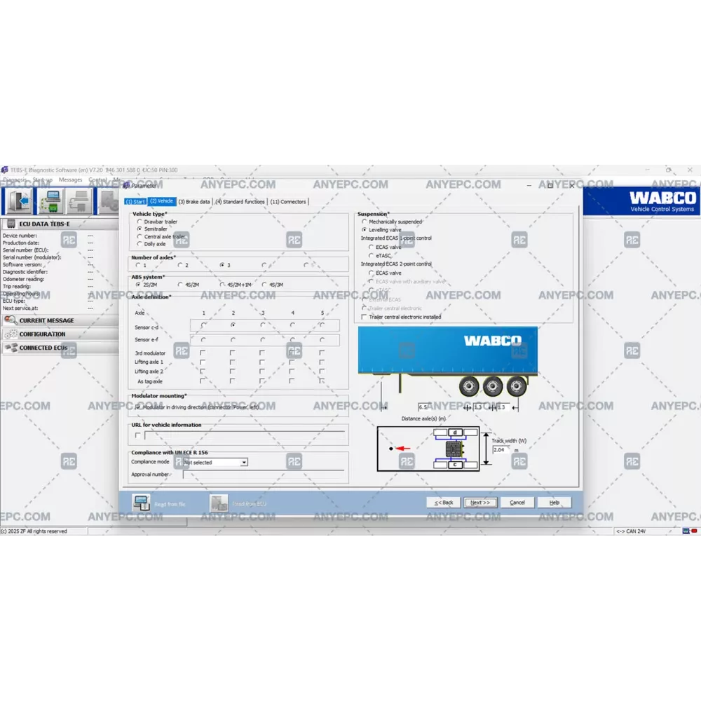Screen dimensions: 701x701
Task: Expand the CURRENT MESSAGE section
Action: tap(46, 320)
